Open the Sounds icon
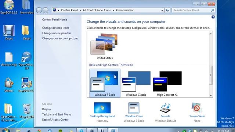The width and height of the screenshot is (235, 132). coord(165,108)
